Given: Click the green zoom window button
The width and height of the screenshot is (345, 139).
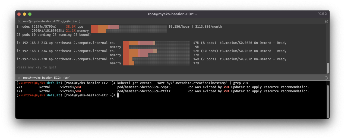Looking at the screenshot, I should coord(30,14).
